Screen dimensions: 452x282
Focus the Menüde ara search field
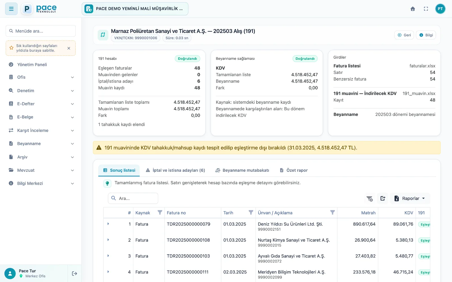41,31
